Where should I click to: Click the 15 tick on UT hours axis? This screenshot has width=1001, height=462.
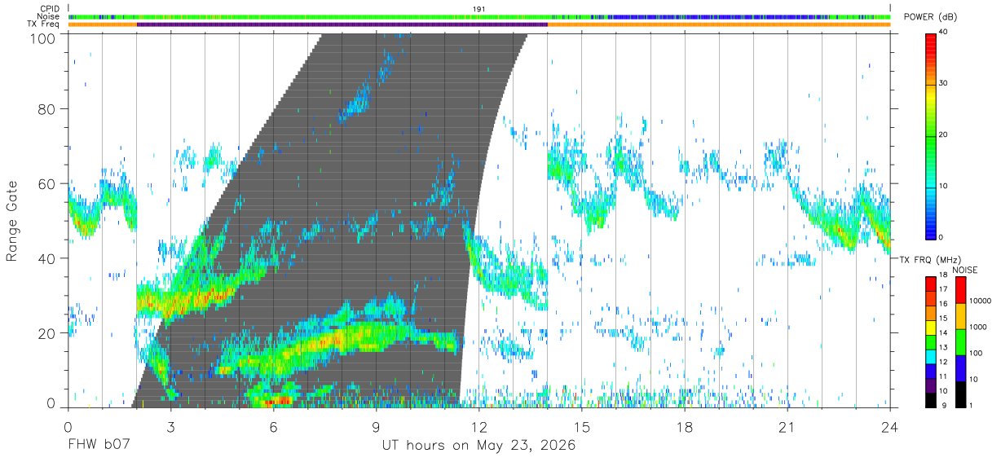(x=581, y=426)
